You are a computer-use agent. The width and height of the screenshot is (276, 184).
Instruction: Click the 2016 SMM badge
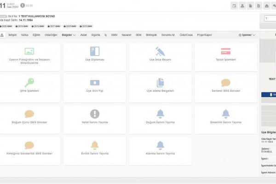[70, 26]
